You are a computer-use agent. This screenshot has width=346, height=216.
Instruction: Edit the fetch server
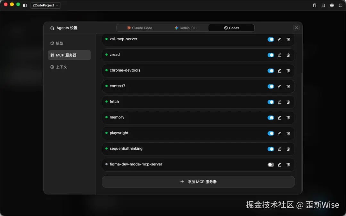[279, 102]
